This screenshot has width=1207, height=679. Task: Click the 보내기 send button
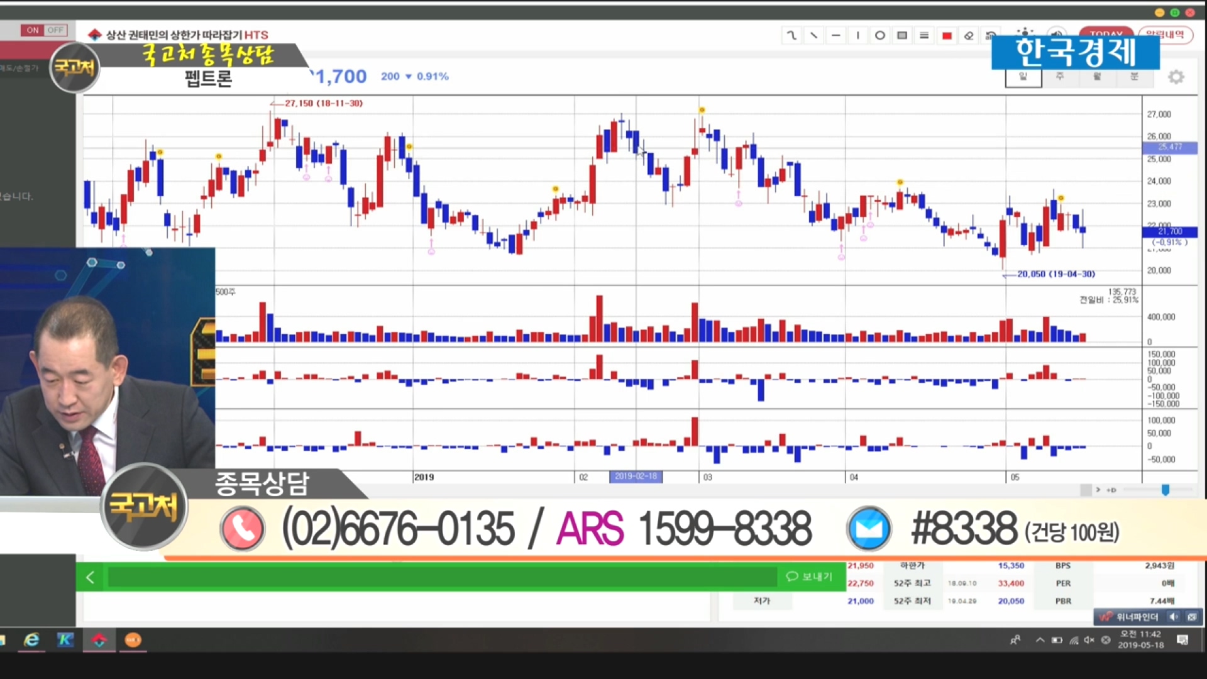click(x=809, y=577)
